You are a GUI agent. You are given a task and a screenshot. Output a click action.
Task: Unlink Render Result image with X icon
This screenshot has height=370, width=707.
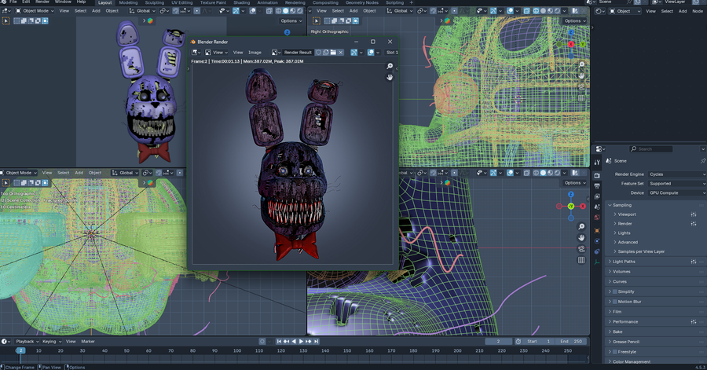tap(343, 52)
